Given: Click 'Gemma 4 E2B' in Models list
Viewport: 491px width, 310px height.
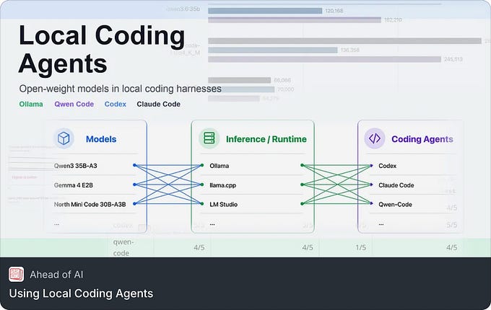Looking at the screenshot, I should (x=73, y=185).
